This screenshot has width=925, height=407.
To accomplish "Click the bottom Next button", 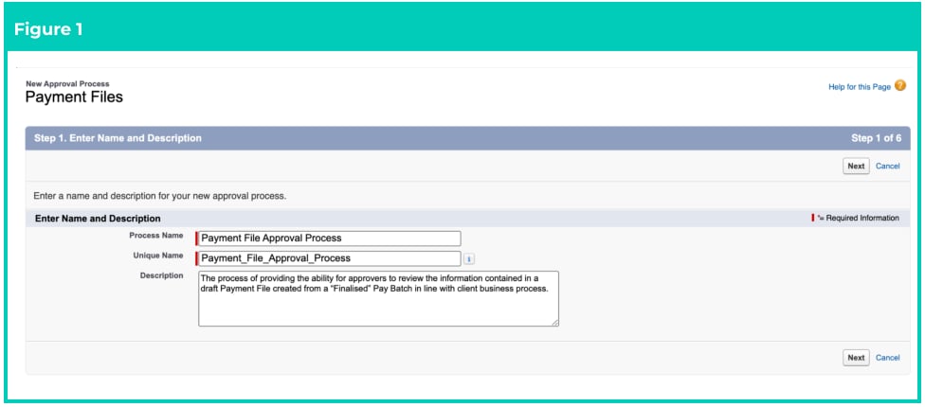I will click(856, 358).
